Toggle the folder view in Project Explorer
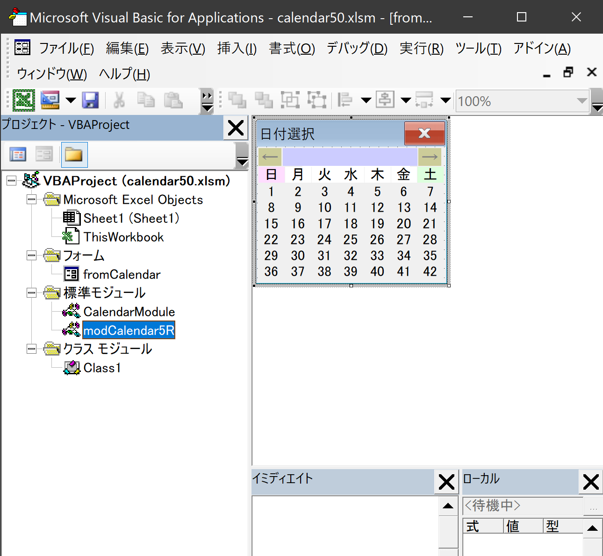Viewport: 603px width, 556px height. click(74, 154)
